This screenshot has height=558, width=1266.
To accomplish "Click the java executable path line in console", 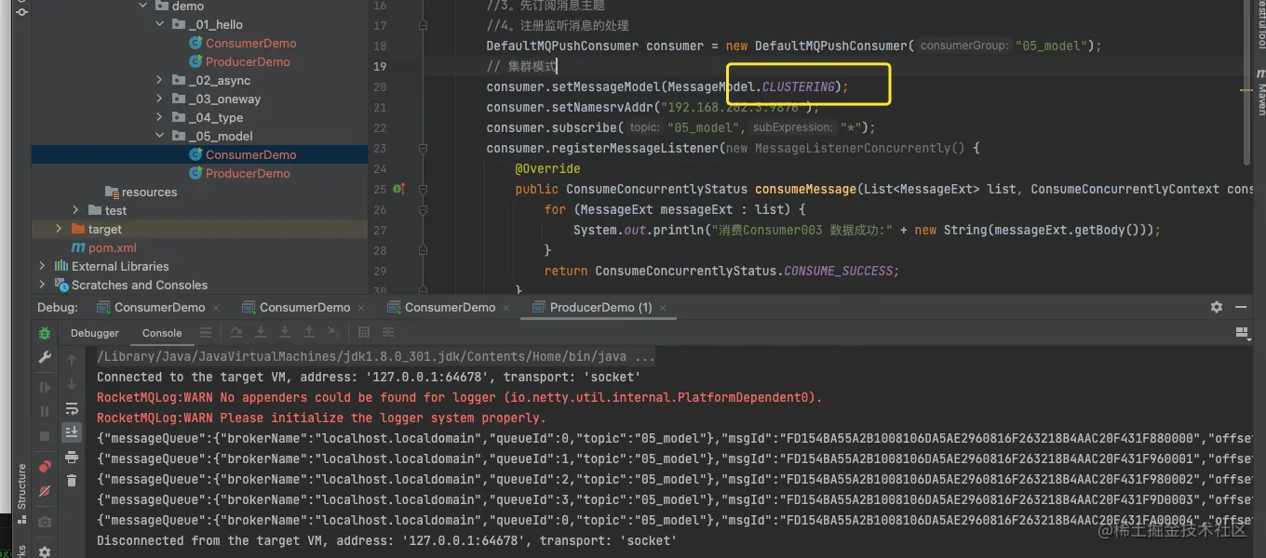I will coord(376,357).
